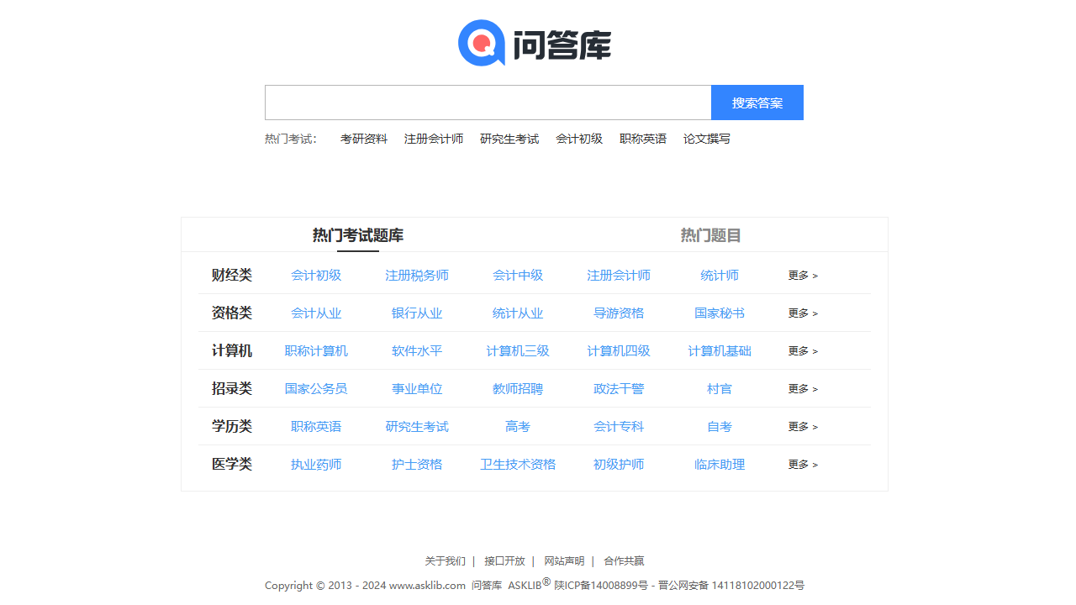Switch to the 热门题目 tab

tap(710, 235)
